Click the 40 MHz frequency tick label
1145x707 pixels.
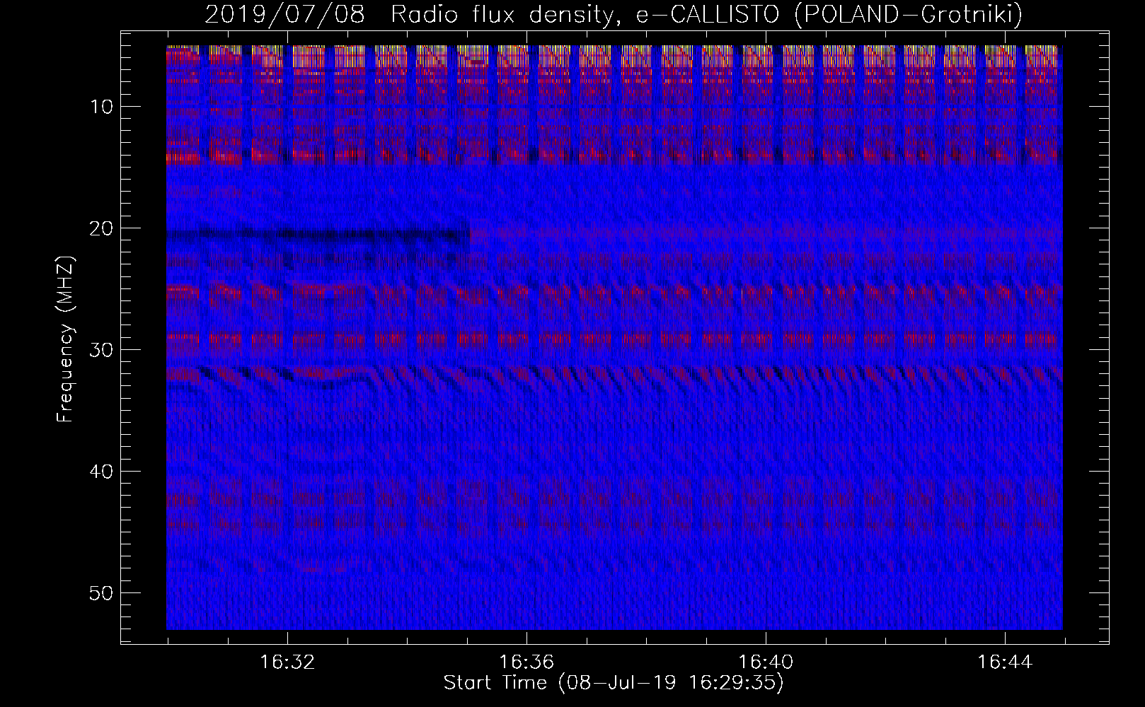point(102,472)
